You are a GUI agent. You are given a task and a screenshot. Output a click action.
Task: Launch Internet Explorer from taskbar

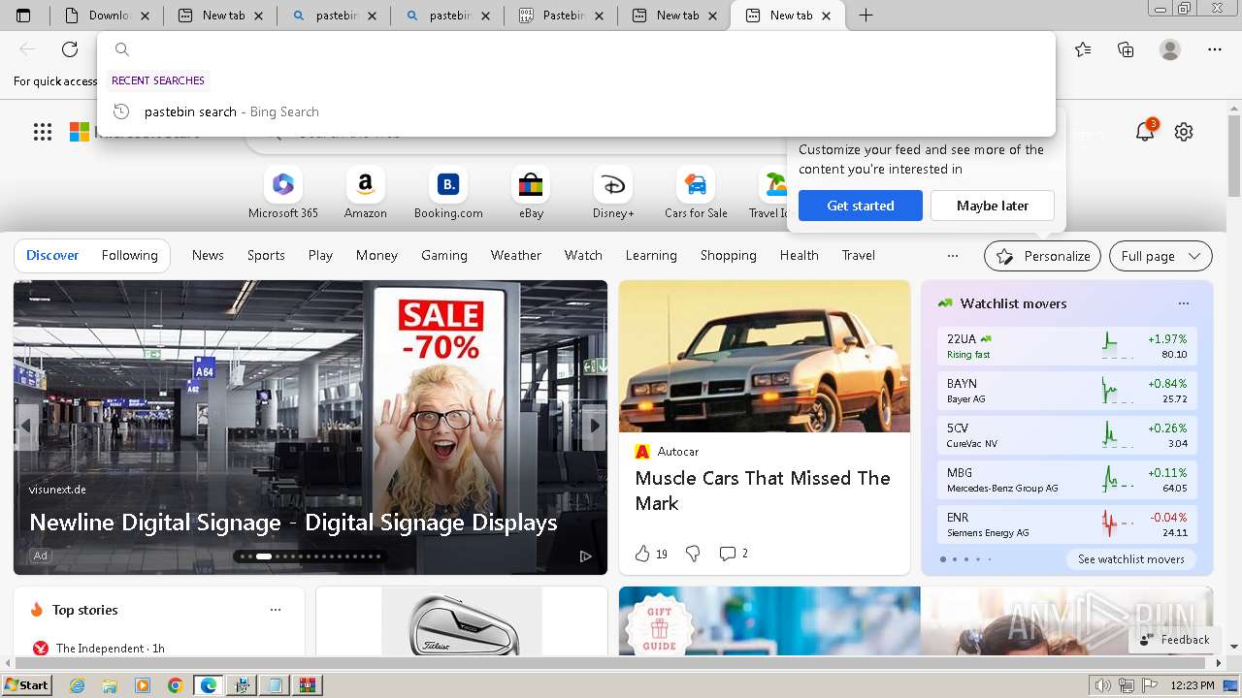coord(78,685)
